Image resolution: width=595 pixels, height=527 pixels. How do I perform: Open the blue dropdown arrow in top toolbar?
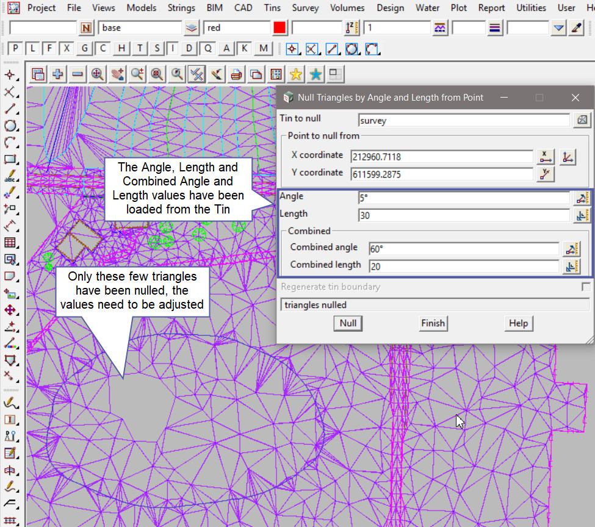pyautogui.click(x=558, y=28)
